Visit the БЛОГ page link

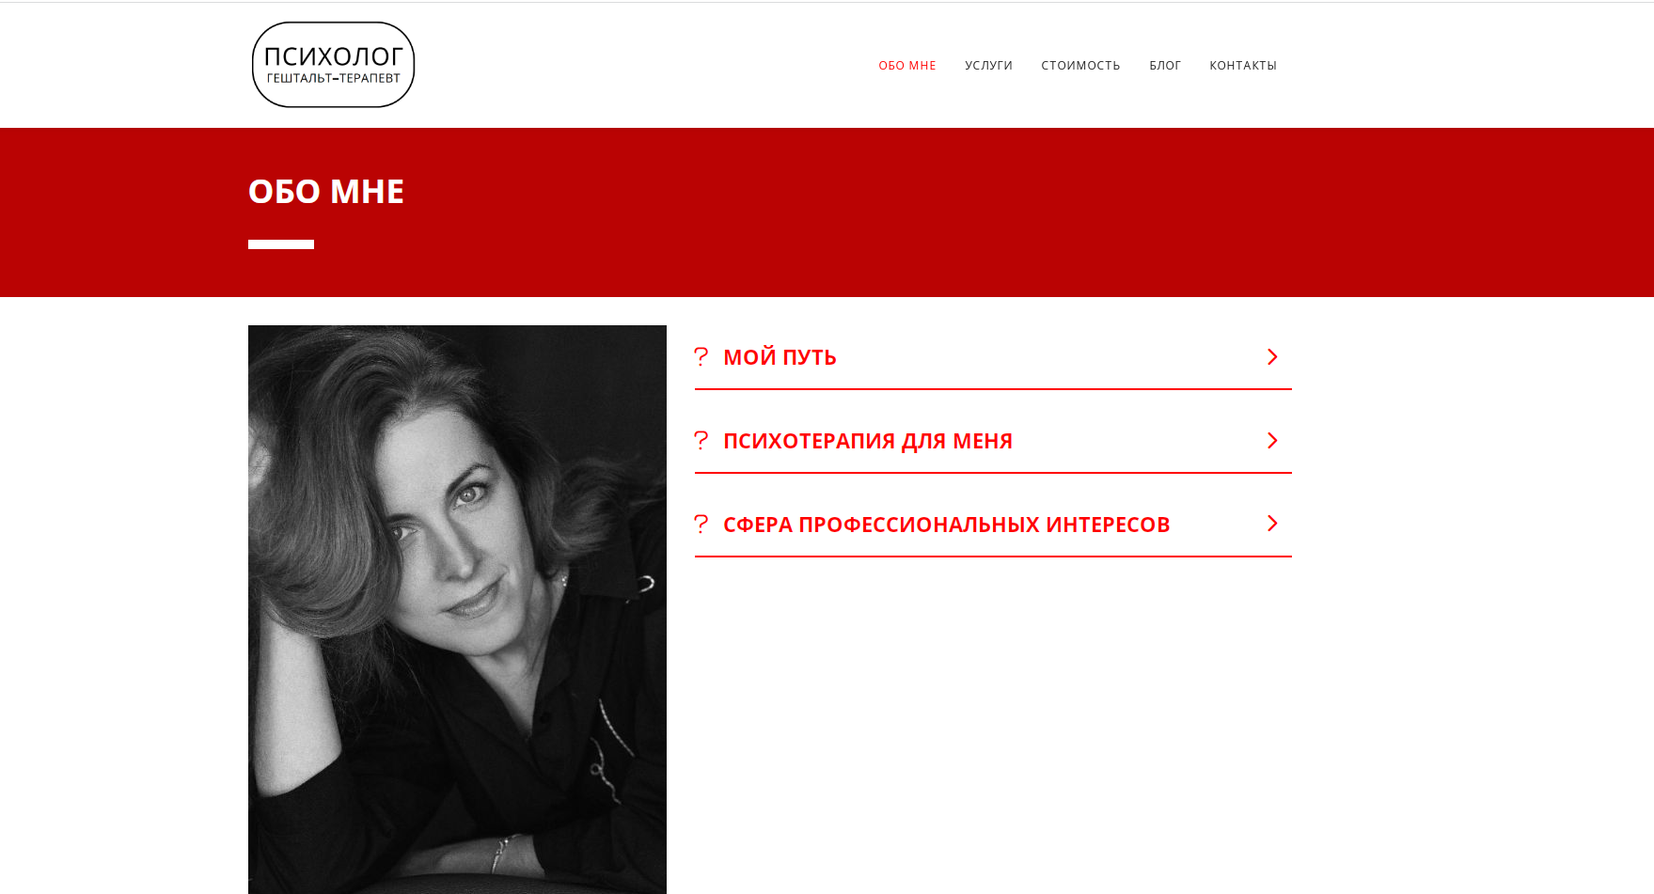point(1165,66)
